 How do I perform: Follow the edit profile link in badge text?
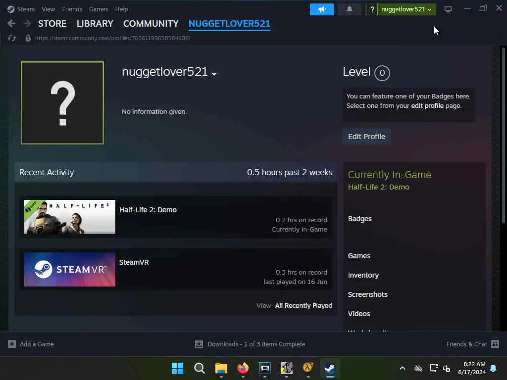click(427, 106)
